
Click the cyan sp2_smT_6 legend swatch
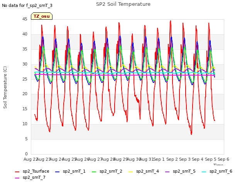[204, 172]
